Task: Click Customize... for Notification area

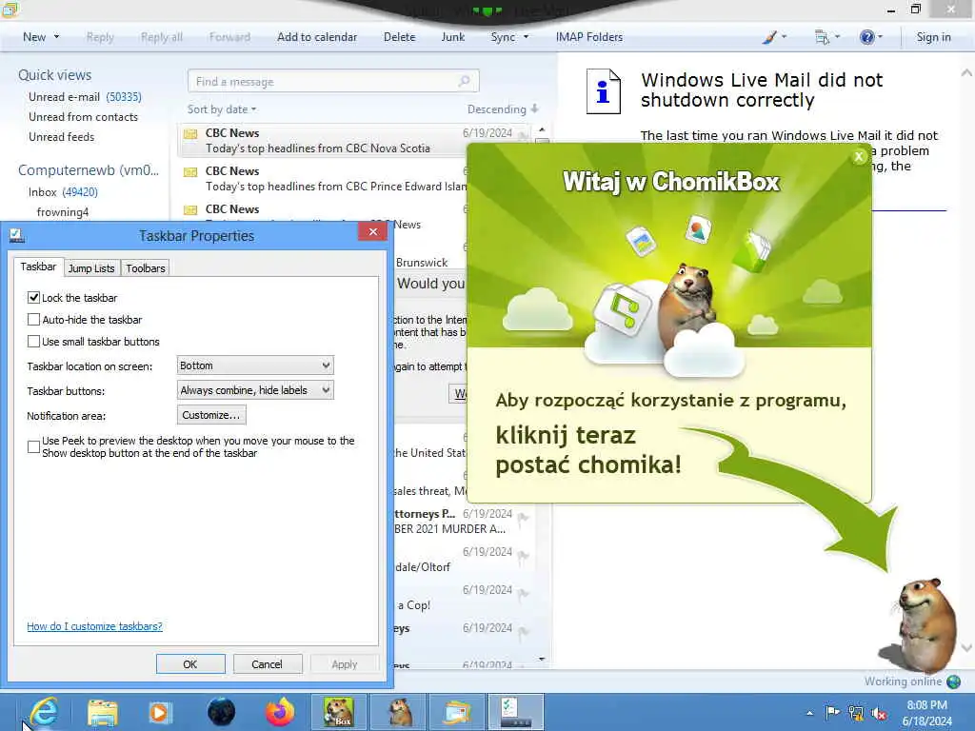Action: pos(211,415)
